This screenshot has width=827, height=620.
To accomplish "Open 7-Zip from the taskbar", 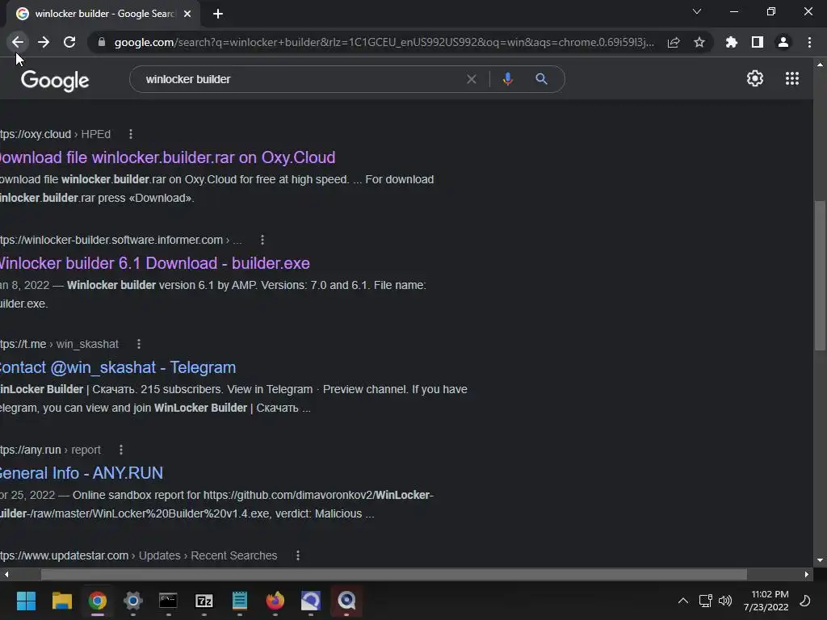I will pyautogui.click(x=204, y=601).
